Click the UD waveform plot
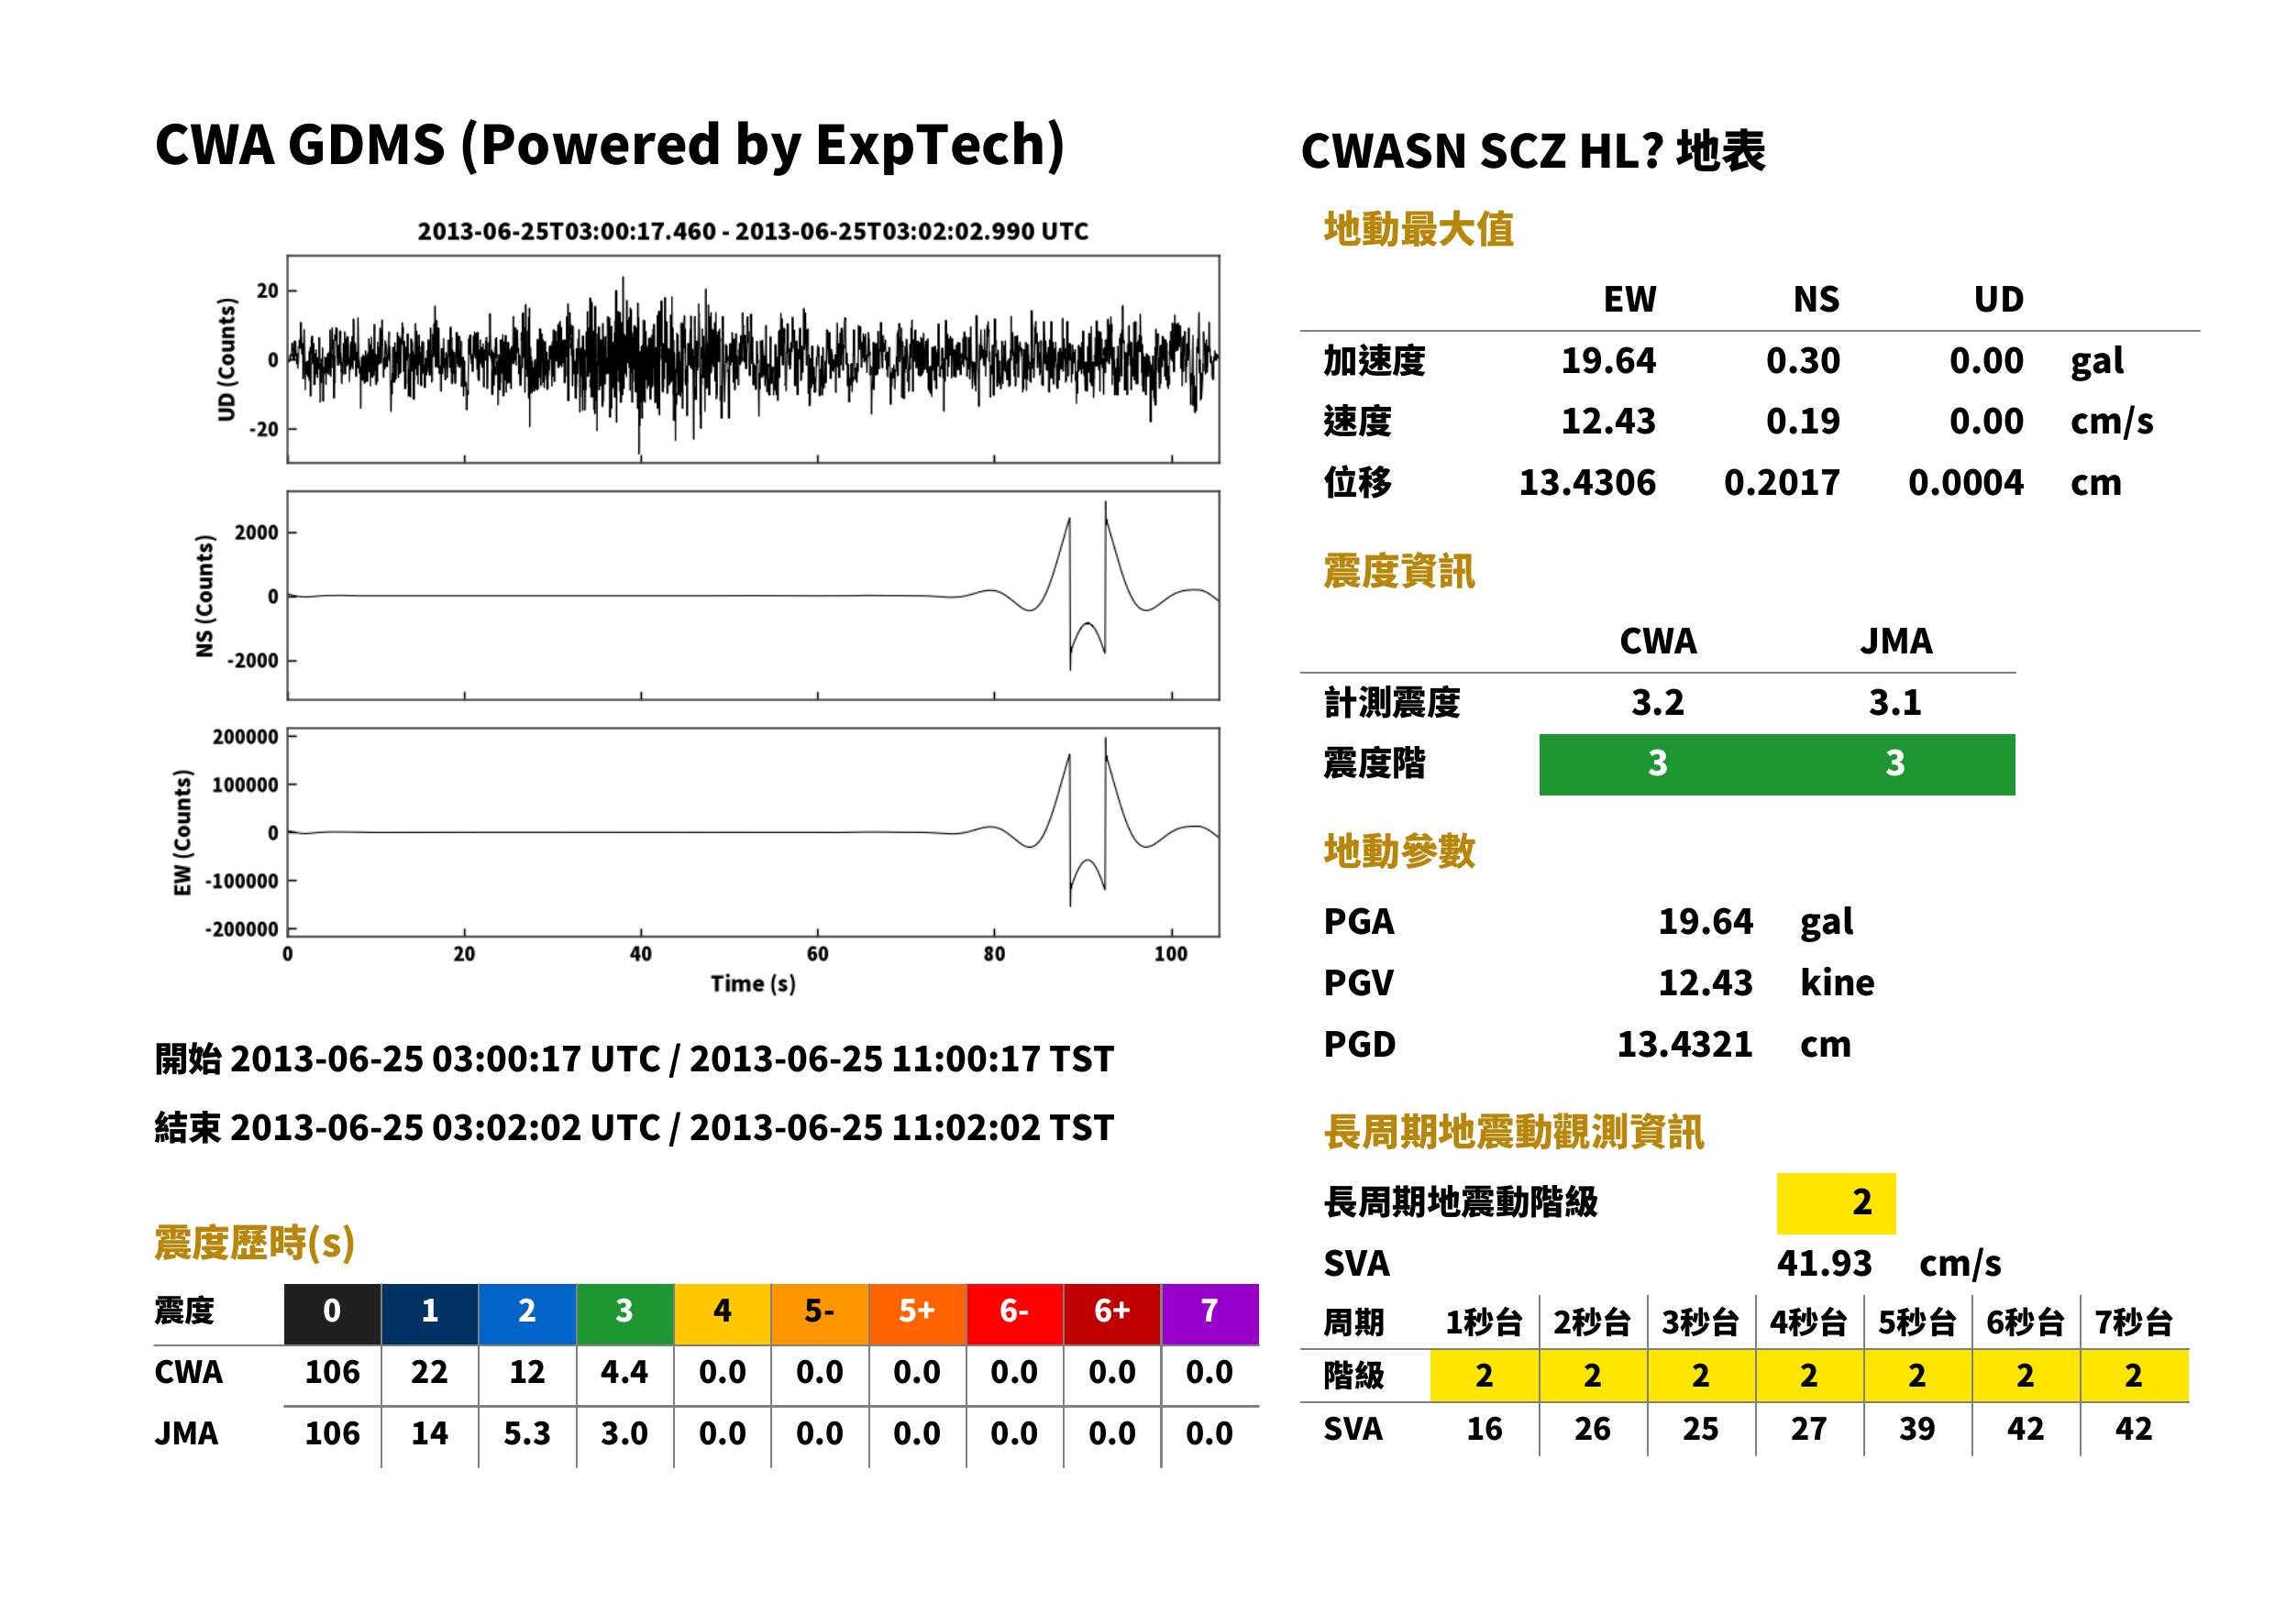This screenshot has height=1624, width=2275. (752, 359)
